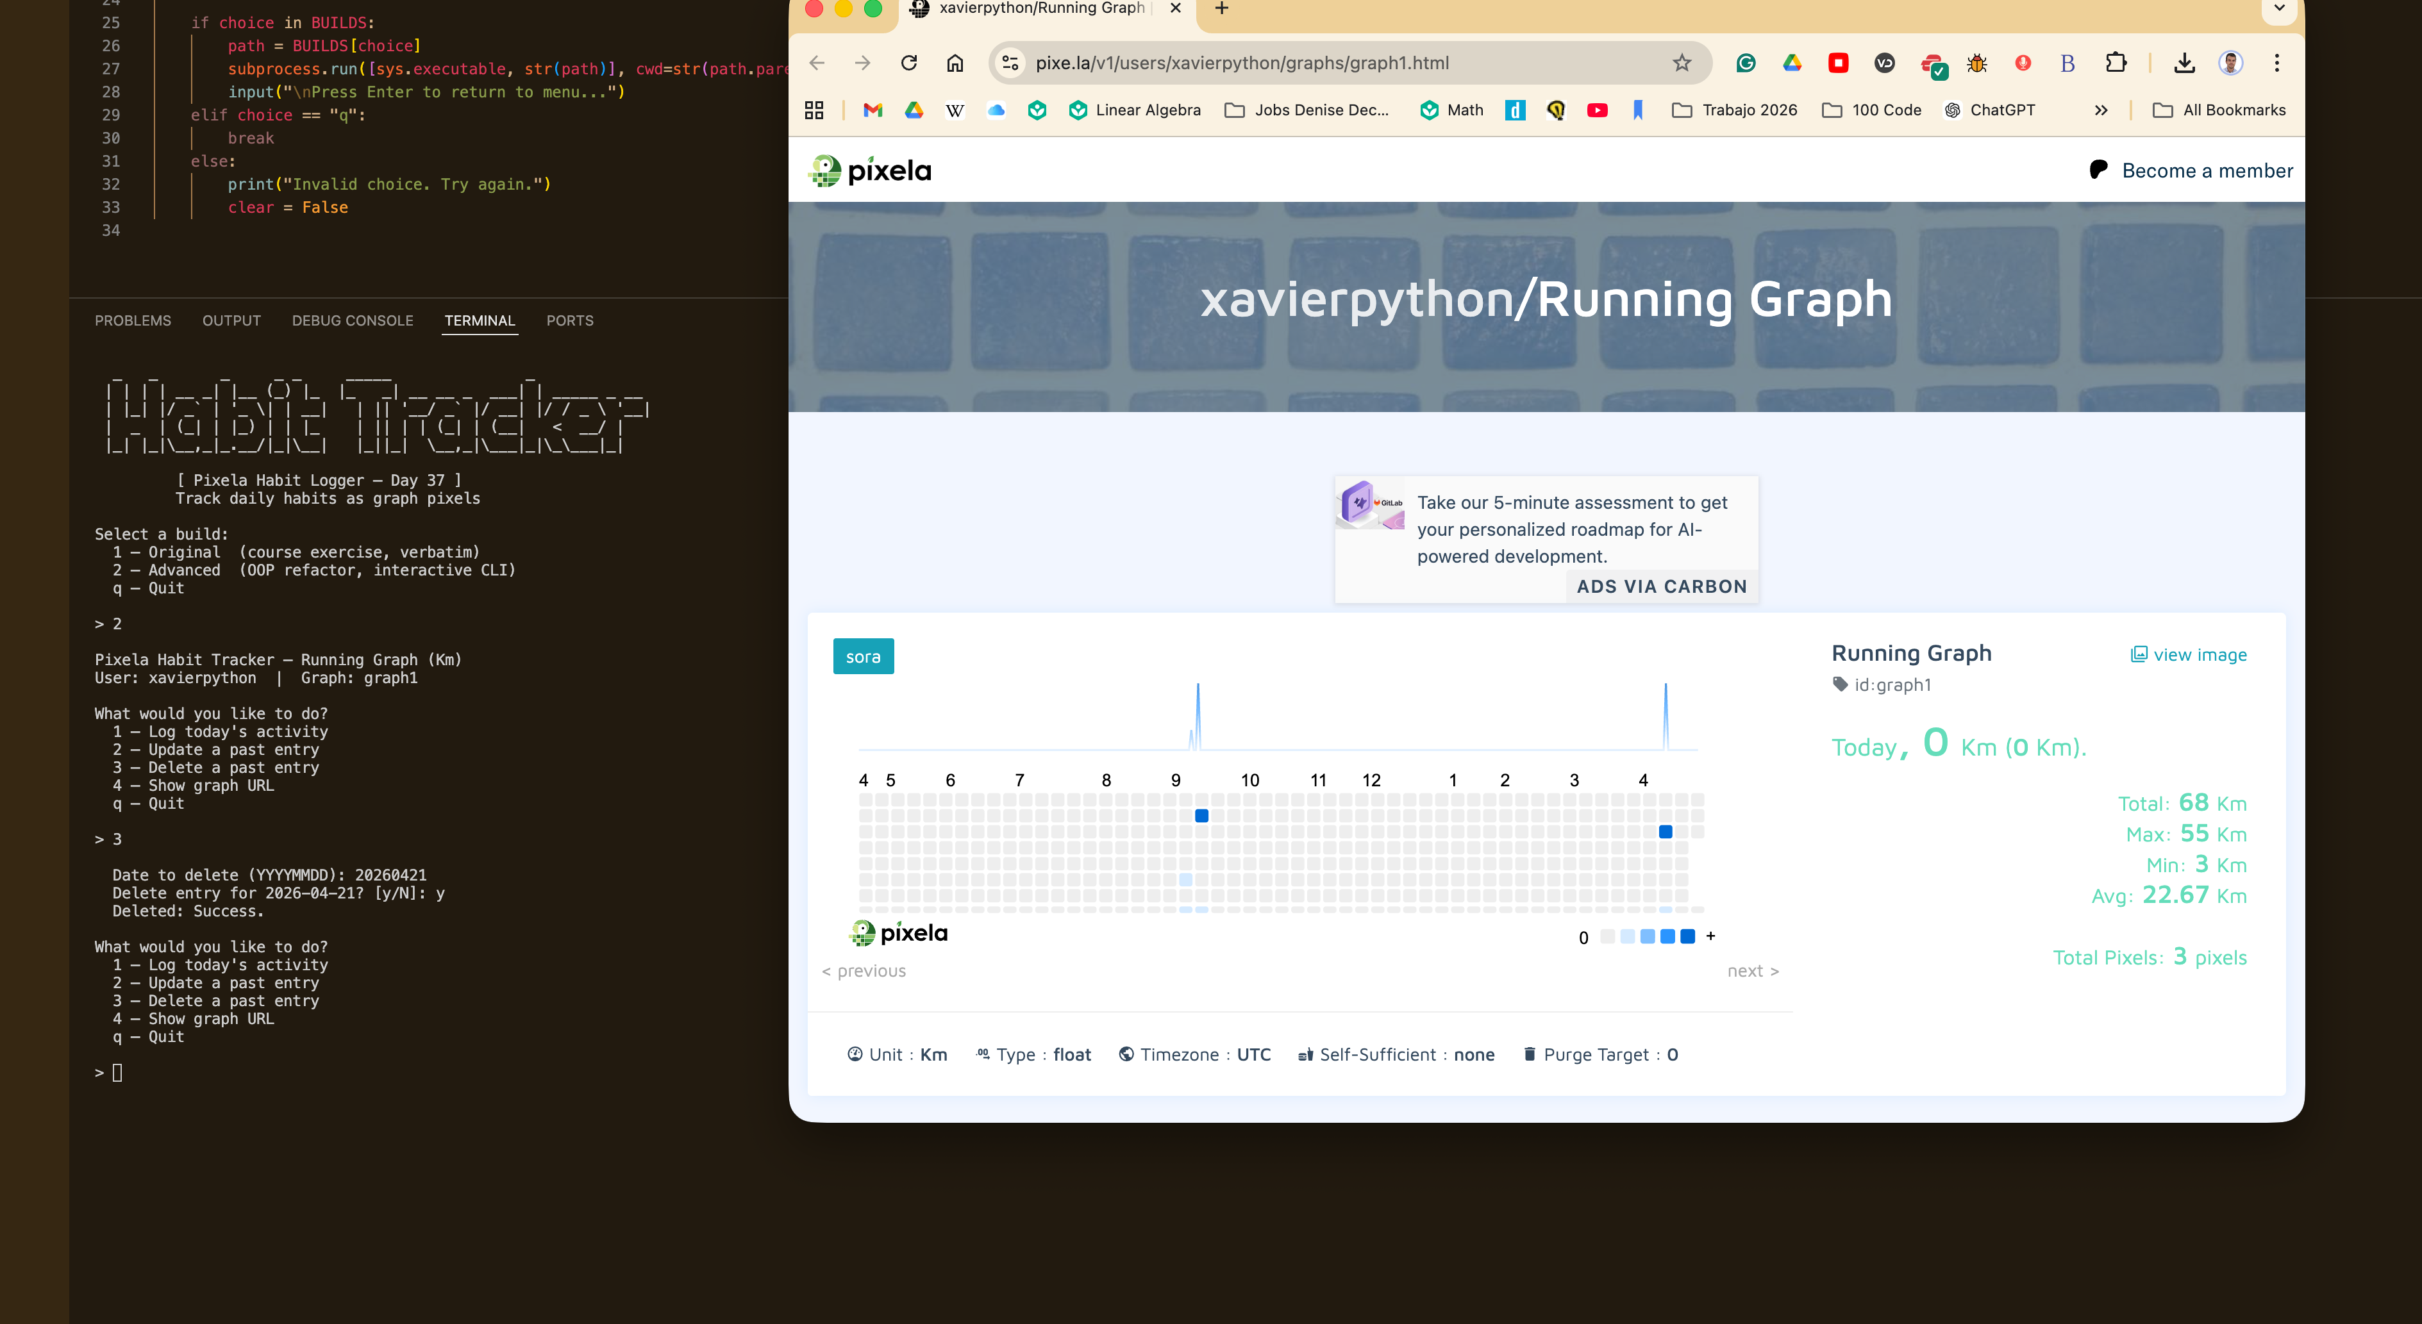Open the Extensions puzzle-piece menu

pyautogui.click(x=2116, y=63)
